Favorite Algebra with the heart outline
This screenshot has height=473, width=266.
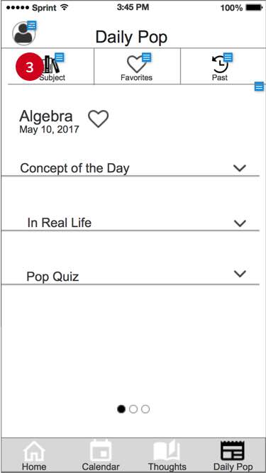pyautogui.click(x=99, y=118)
